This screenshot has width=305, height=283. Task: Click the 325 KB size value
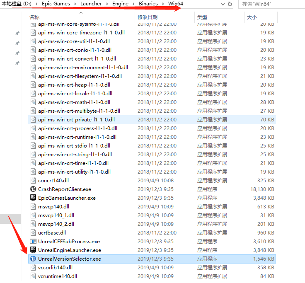266,181
